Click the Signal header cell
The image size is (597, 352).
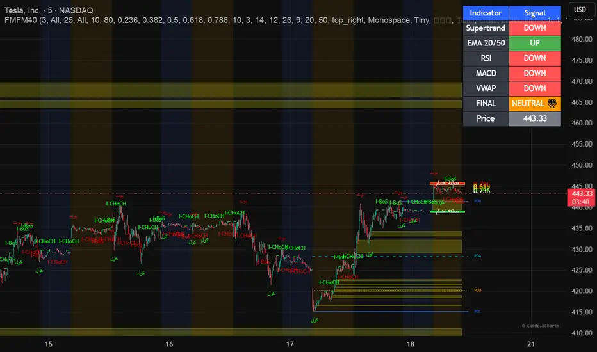pos(535,13)
